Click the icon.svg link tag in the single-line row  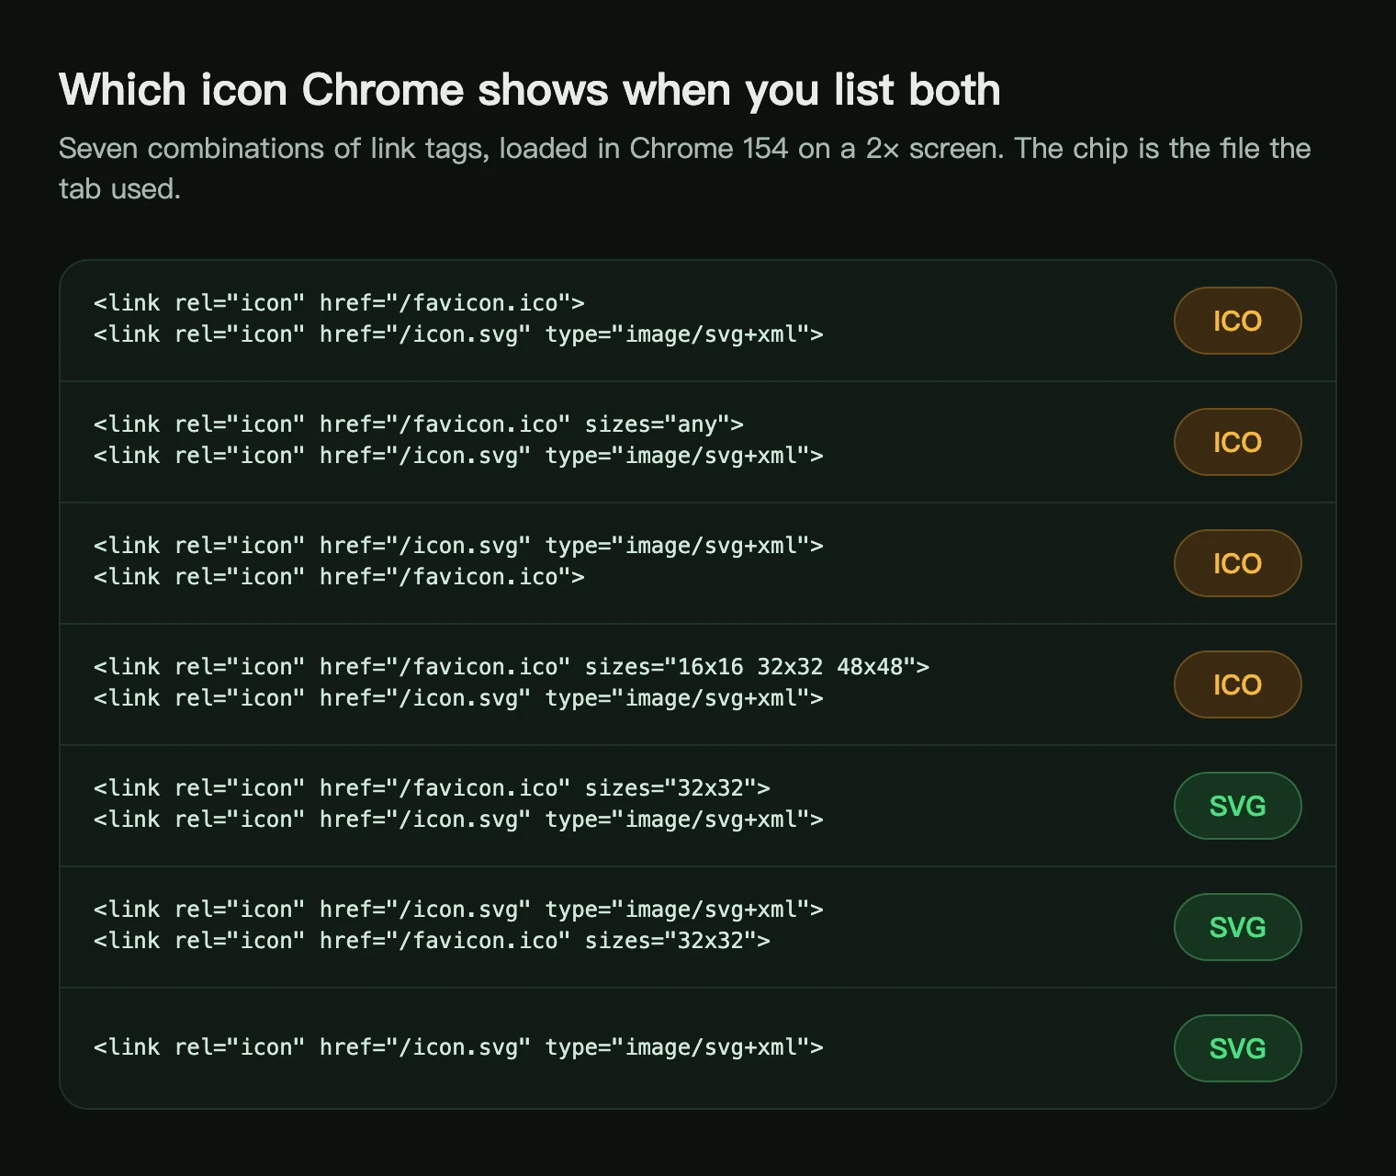[x=458, y=1047]
